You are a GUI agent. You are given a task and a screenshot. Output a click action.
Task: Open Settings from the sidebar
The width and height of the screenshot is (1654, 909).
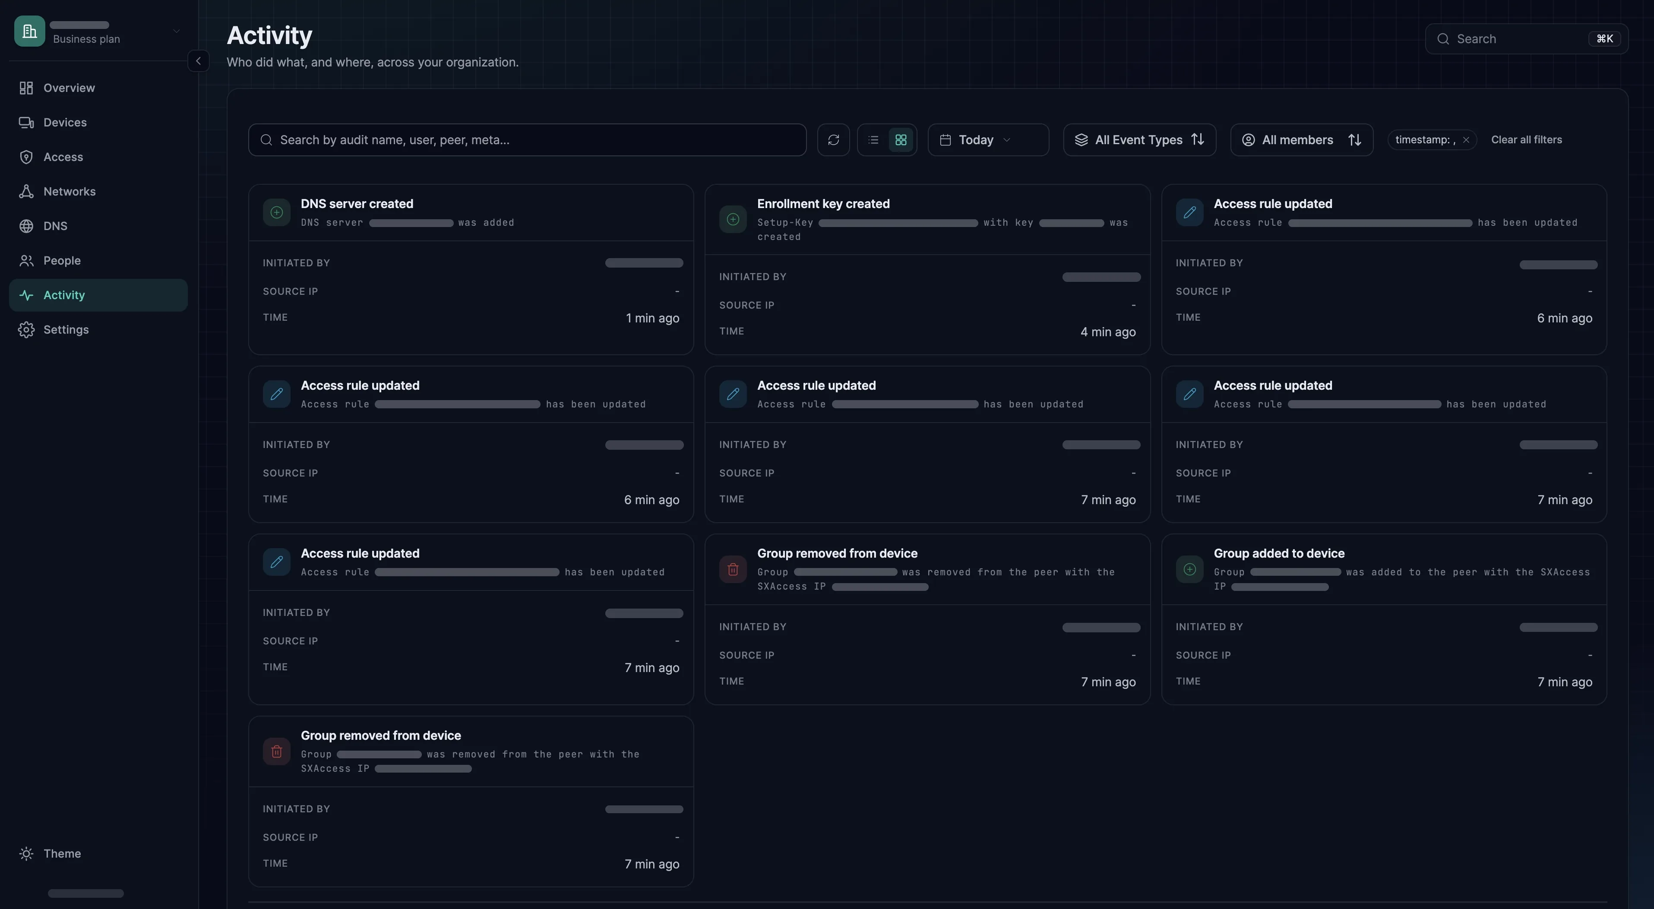pos(98,330)
